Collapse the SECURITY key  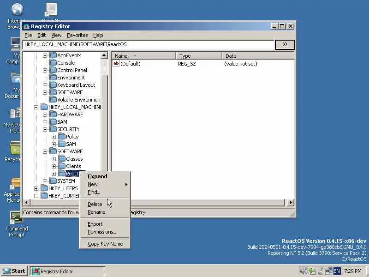point(45,129)
